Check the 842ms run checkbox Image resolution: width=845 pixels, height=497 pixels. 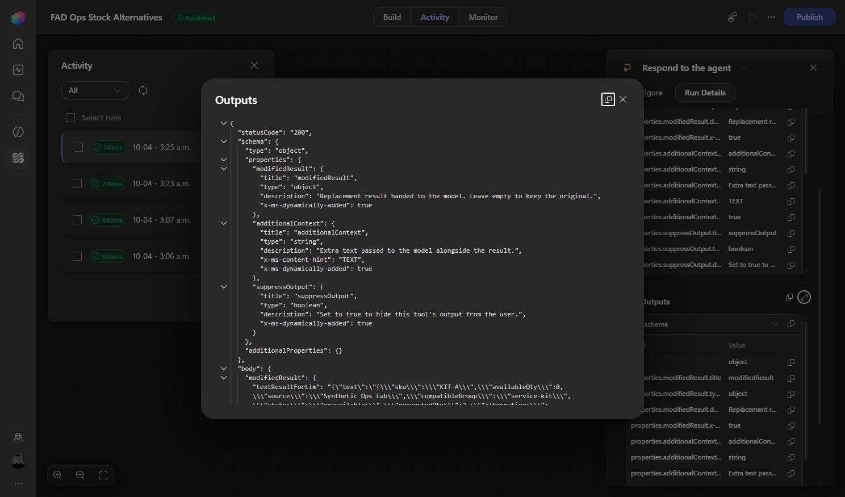[78, 220]
